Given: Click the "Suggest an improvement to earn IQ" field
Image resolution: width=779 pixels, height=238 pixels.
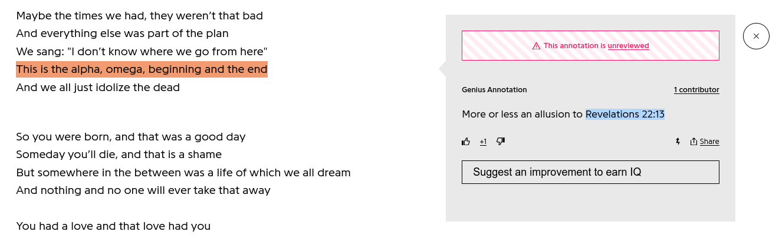Looking at the screenshot, I should (x=590, y=172).
